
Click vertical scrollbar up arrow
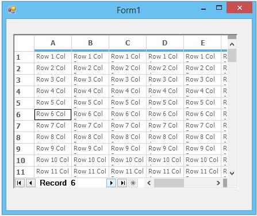[232, 44]
